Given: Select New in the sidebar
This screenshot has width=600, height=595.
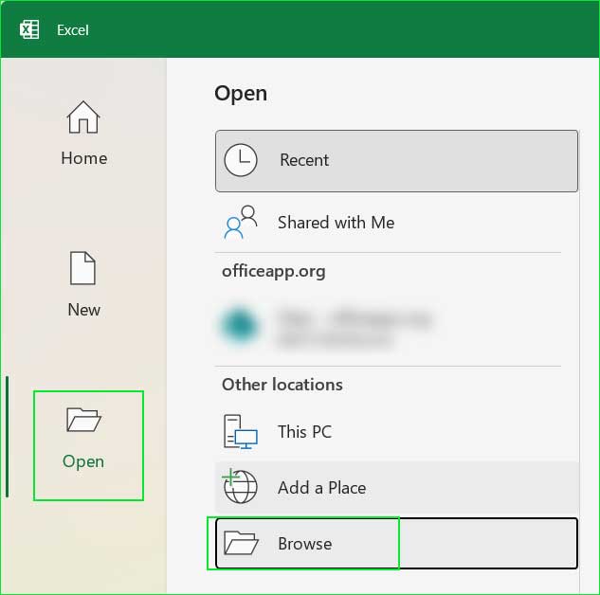Looking at the screenshot, I should coord(83,284).
